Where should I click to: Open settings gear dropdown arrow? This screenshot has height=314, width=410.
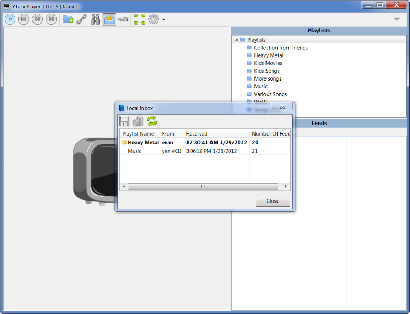coord(164,19)
